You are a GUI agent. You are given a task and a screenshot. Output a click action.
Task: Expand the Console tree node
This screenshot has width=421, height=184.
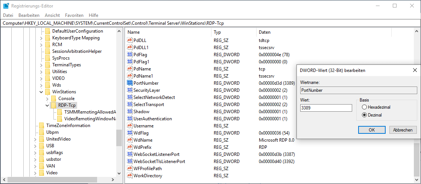pos(47,99)
